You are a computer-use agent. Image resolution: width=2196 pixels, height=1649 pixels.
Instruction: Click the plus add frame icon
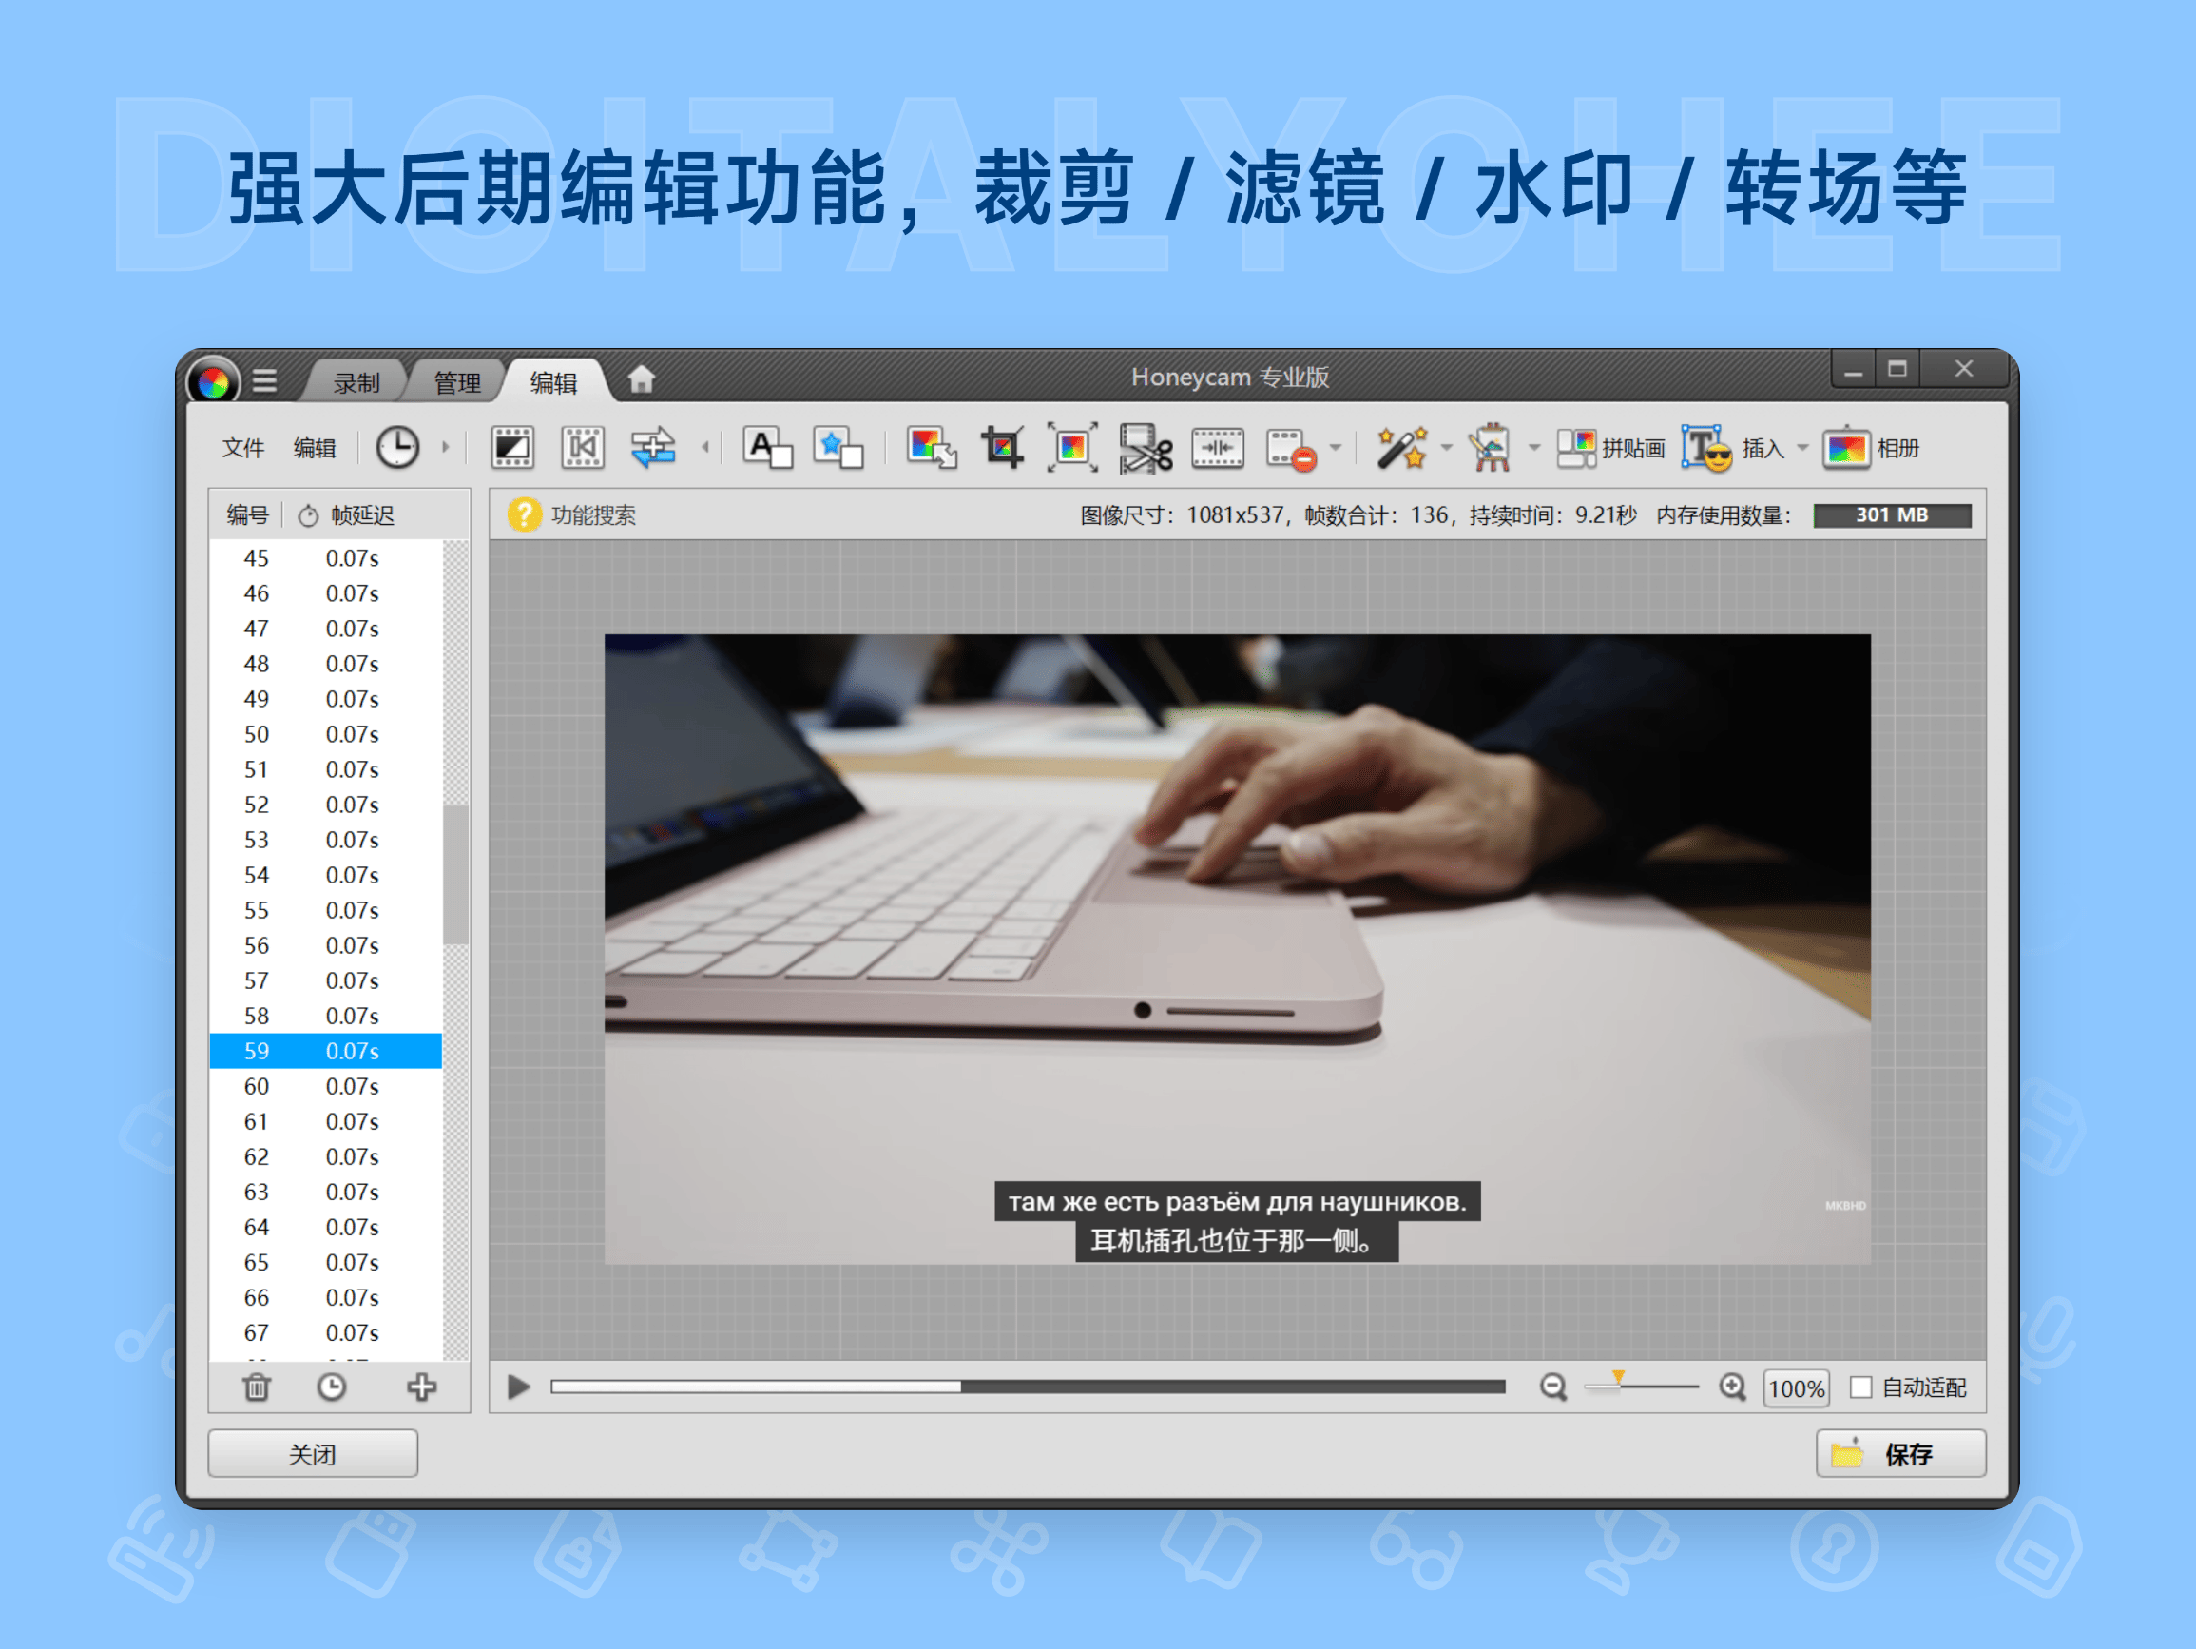421,1387
